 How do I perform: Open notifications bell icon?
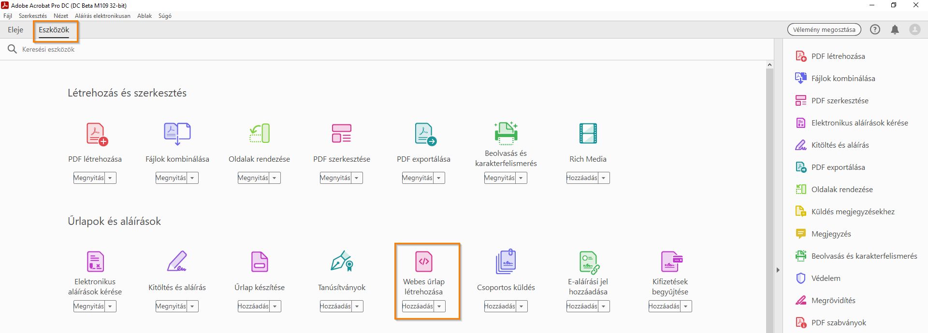(895, 29)
